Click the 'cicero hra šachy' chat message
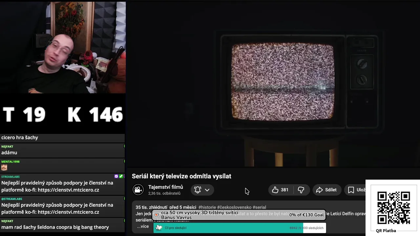420x236 pixels. coord(20,137)
